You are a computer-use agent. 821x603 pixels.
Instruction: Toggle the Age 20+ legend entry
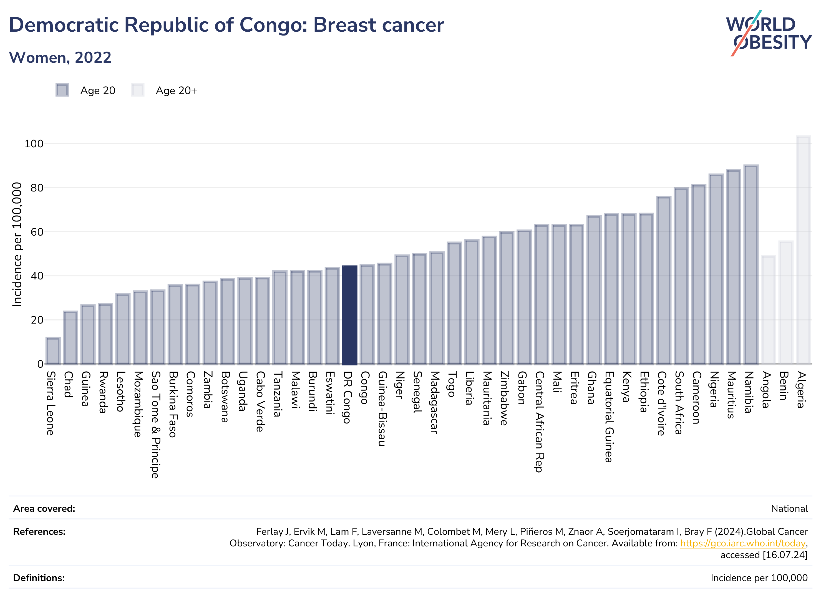click(x=164, y=90)
